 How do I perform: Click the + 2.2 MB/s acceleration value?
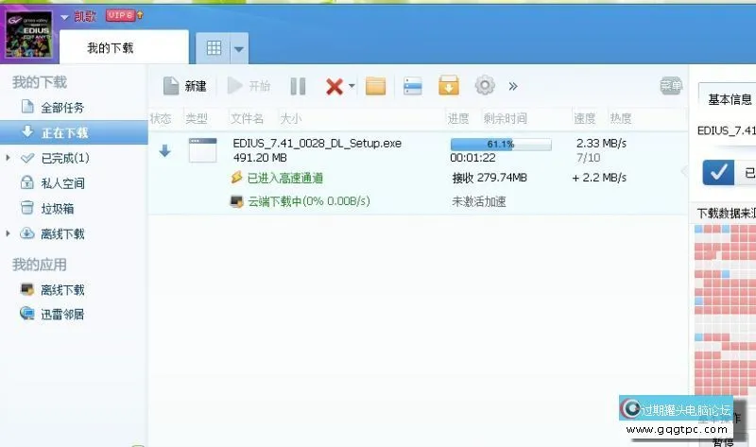click(599, 178)
